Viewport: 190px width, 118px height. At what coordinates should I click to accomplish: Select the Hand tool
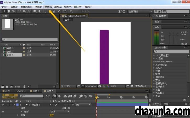[x=9, y=11]
